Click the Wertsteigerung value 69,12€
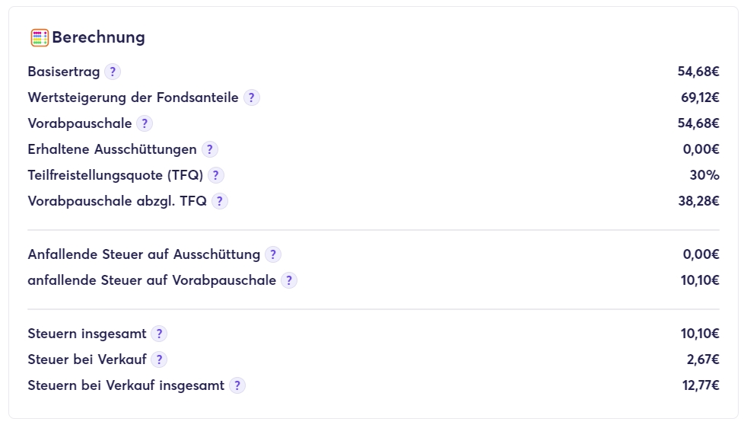 [699, 97]
